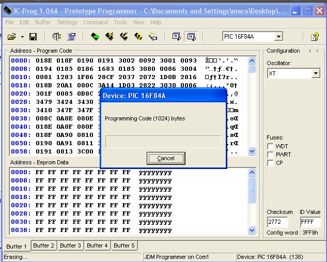327x262 pixels.
Task: Click the Help icon in the toolbar
Action: [314, 37]
